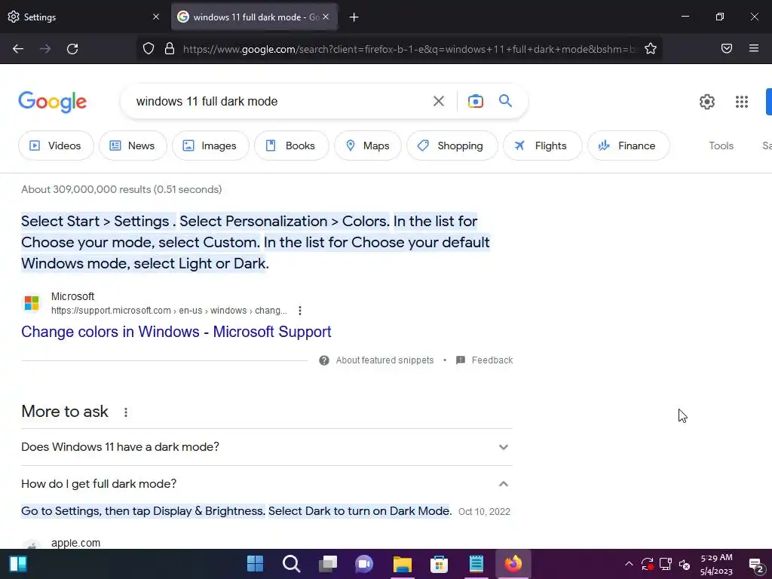Go back with Firefox back arrow
This screenshot has width=772, height=579.
point(18,49)
